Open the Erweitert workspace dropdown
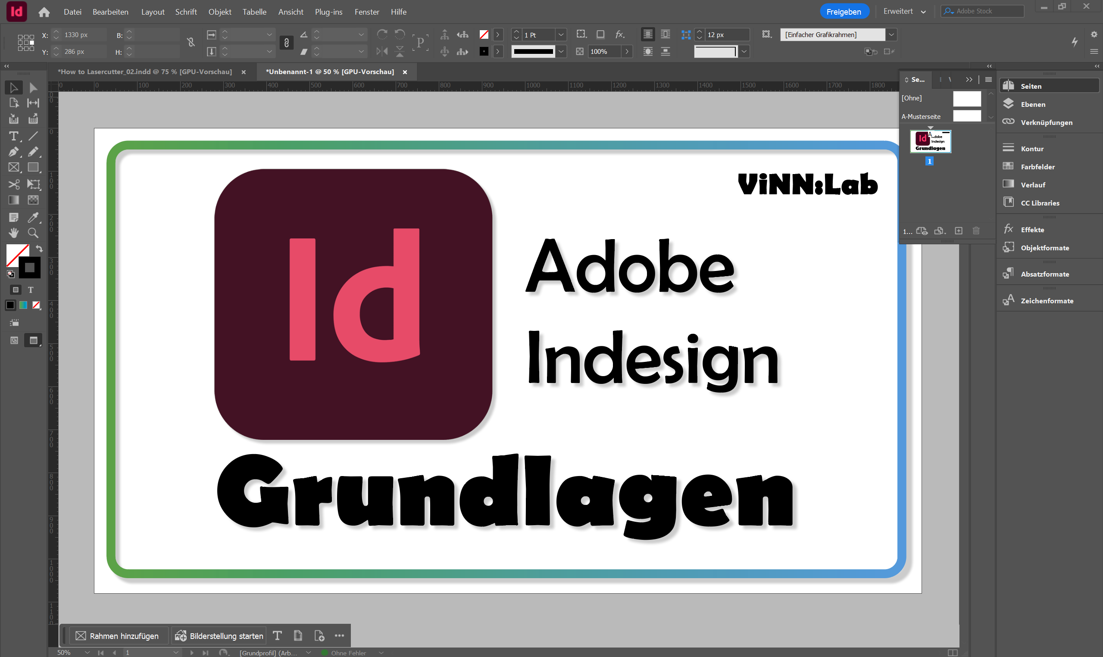Screen dimensions: 1103x657 (905, 12)
